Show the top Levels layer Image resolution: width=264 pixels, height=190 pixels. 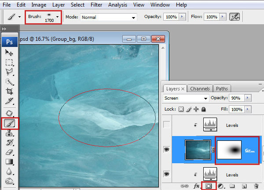click(x=166, y=125)
